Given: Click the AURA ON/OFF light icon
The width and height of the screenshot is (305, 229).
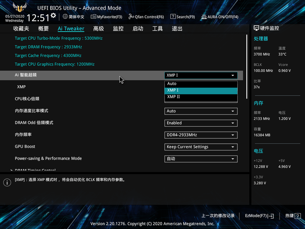Looking at the screenshot, I should coord(203,17).
